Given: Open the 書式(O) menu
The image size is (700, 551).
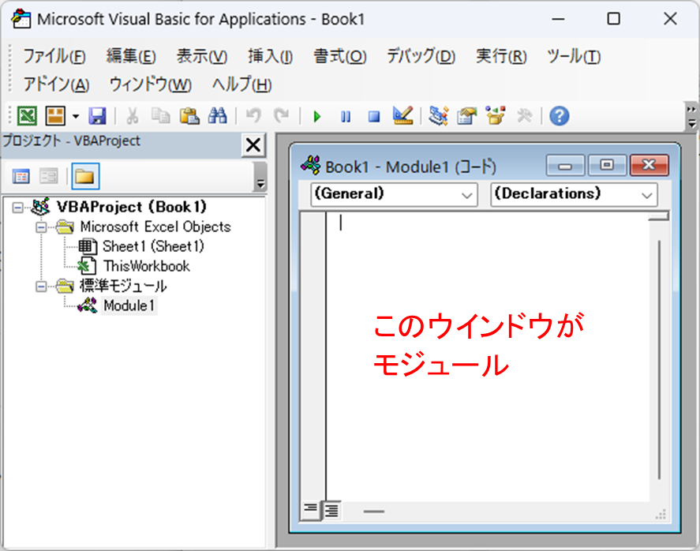Looking at the screenshot, I should (x=340, y=56).
